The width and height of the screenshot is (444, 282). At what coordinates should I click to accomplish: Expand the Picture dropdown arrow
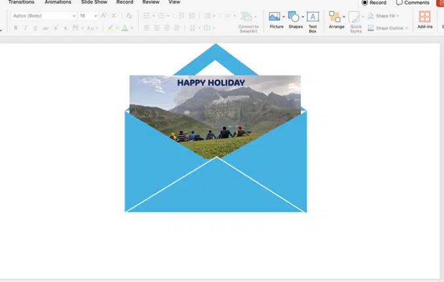(x=283, y=17)
